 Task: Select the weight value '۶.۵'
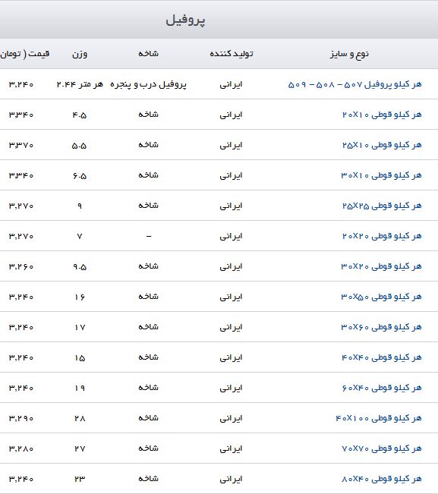pos(80,176)
